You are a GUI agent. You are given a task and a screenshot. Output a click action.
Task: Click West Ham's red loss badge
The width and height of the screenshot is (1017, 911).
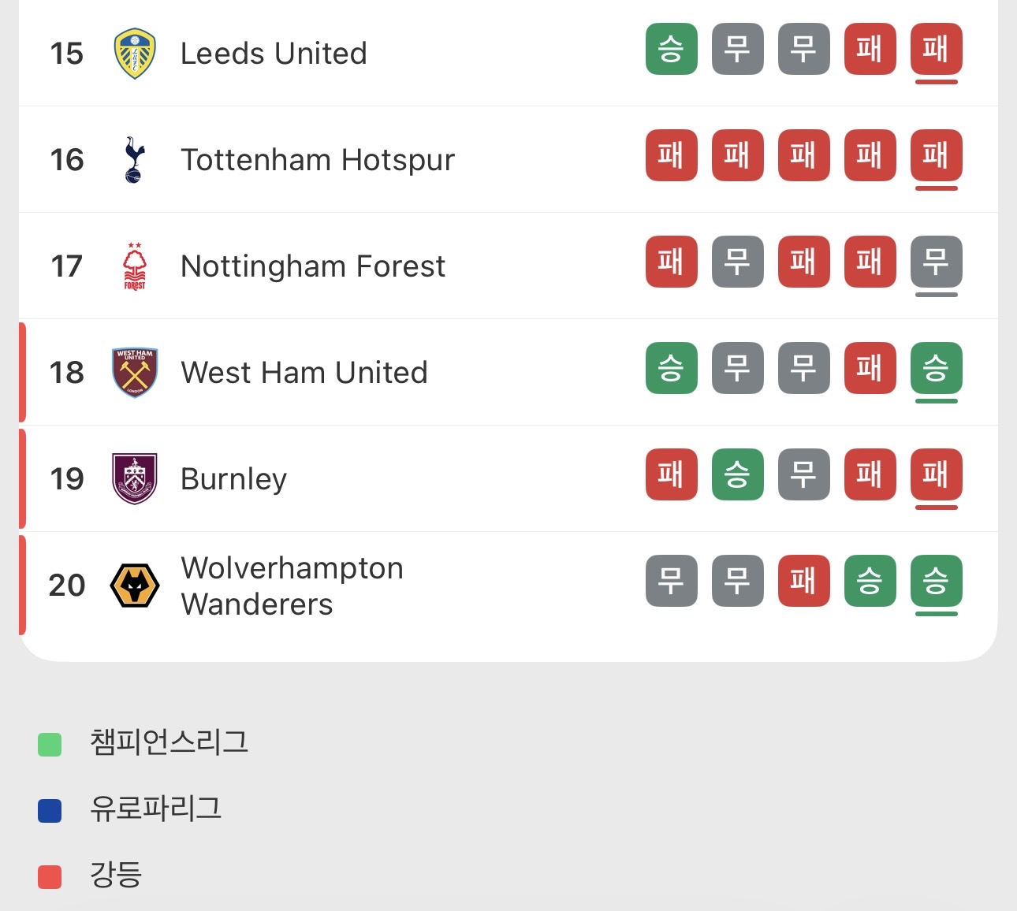(870, 368)
